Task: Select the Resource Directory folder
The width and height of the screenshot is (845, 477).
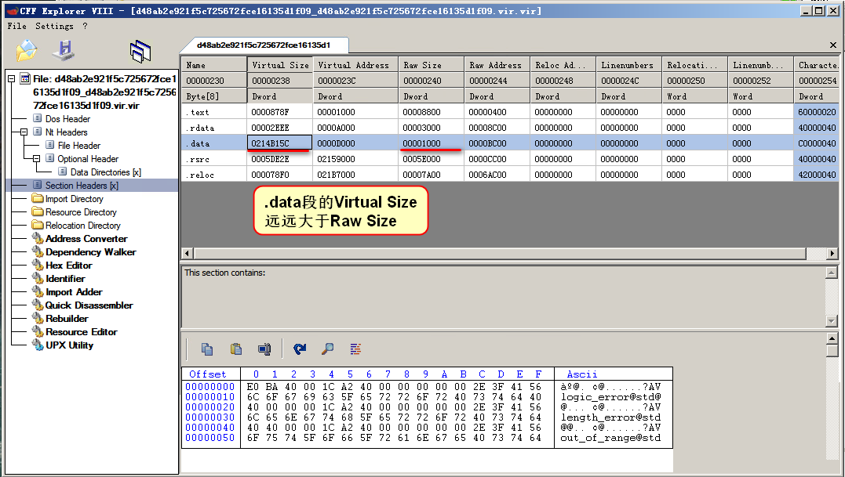Action: pyautogui.click(x=81, y=212)
